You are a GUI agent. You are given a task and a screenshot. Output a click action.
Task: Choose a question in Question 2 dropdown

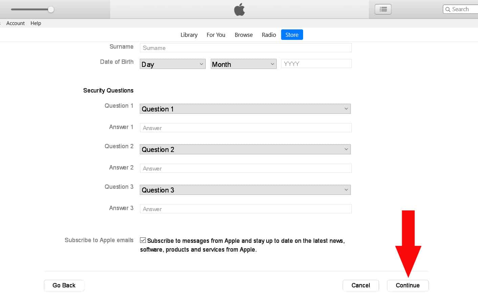(x=245, y=149)
